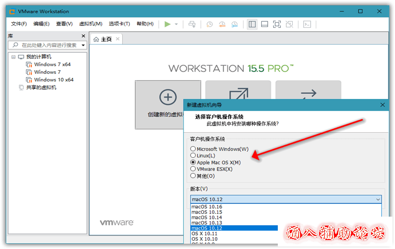Image resolution: width=395 pixels, height=249 pixels.
Task: Select the Windows 7 x64 virtual machine
Action: click(52, 64)
